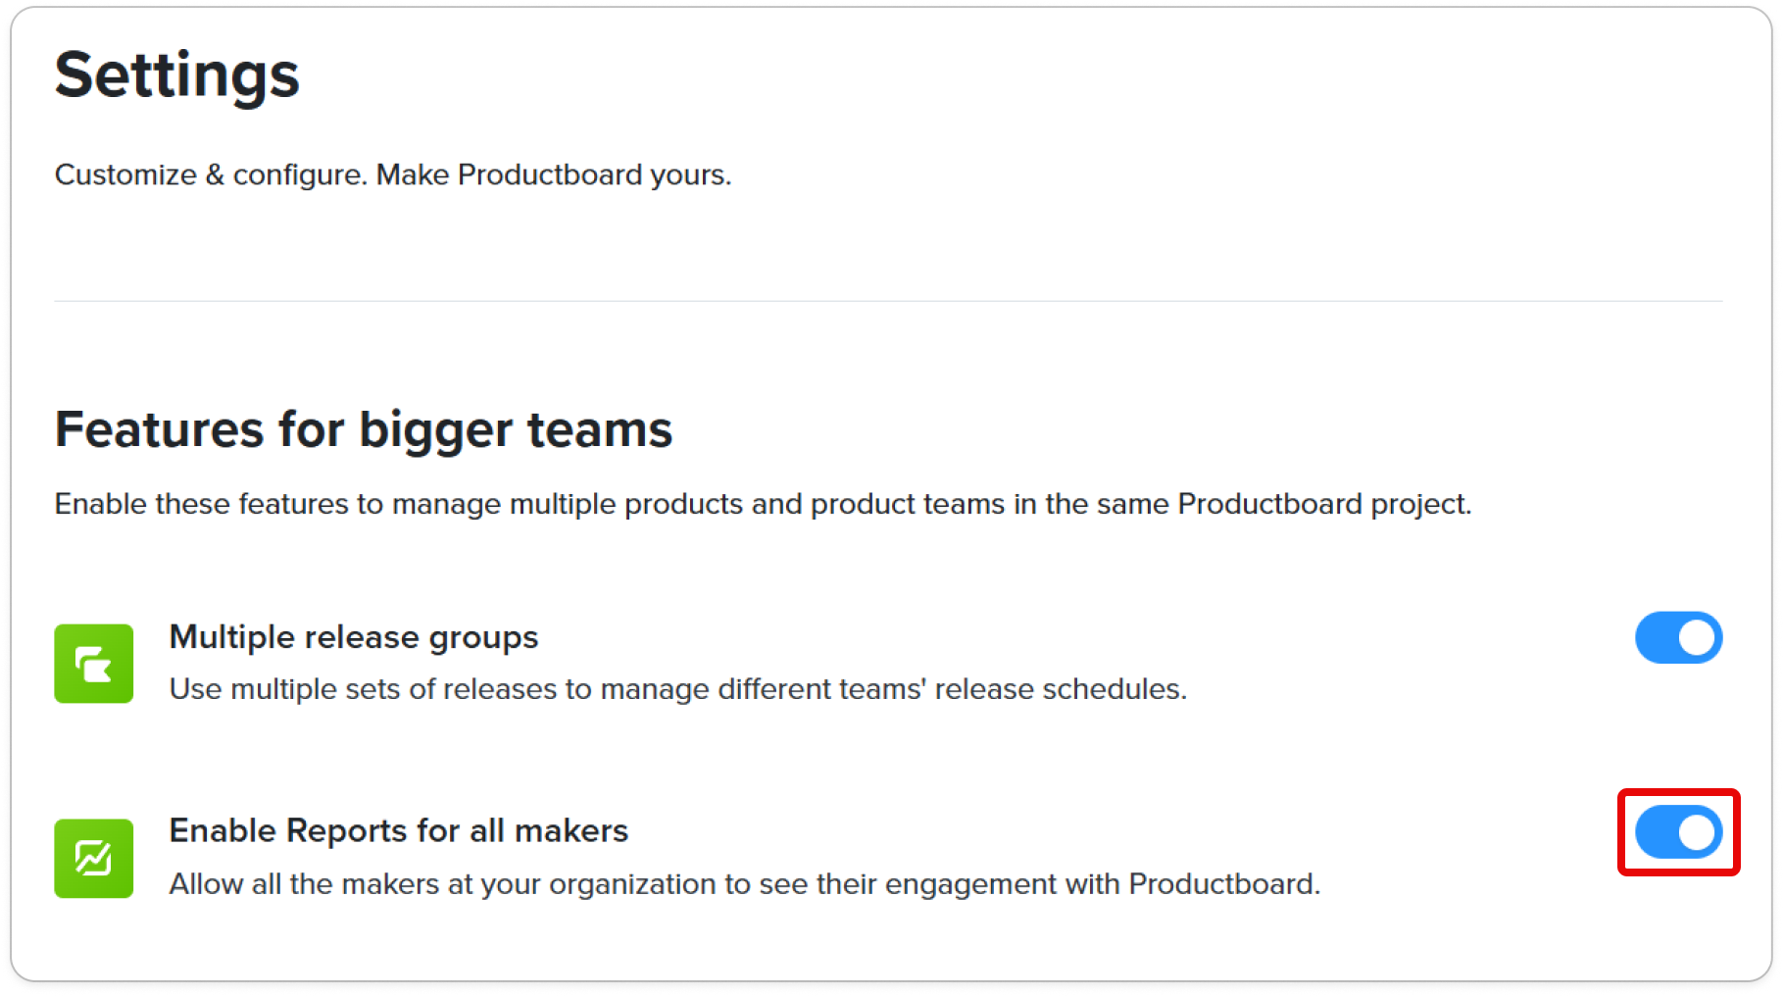Image resolution: width=1783 pixels, height=996 pixels.
Task: Click the 'Features for bigger teams' heading
Action: [364, 430]
